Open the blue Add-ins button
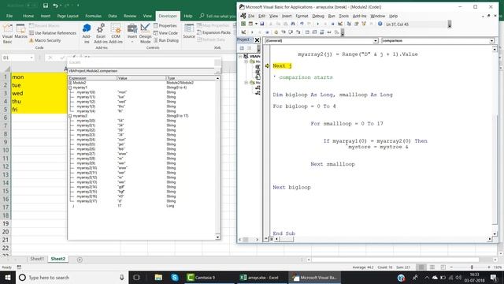Screen dimensions: 504x284 [87, 33]
